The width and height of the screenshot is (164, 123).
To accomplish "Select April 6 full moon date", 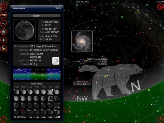I will [x=50, y=92].
